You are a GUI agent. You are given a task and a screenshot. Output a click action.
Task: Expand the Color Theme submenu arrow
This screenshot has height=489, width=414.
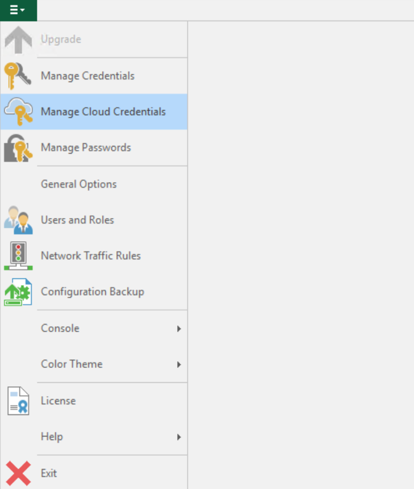tap(179, 365)
